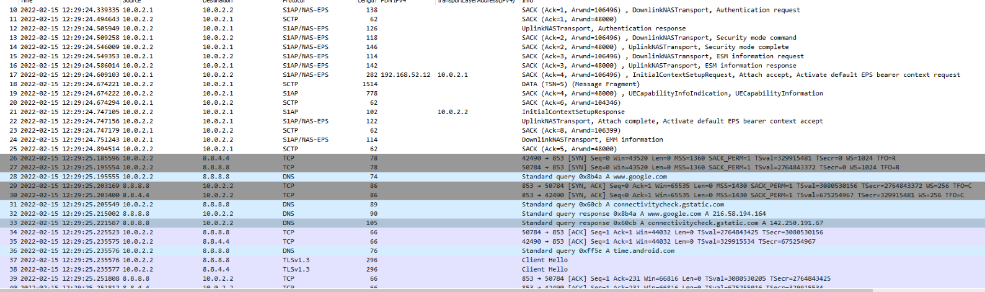This screenshot has height=292, width=985.
Task: Select packet 15 ESM information request row
Action: tap(492, 56)
